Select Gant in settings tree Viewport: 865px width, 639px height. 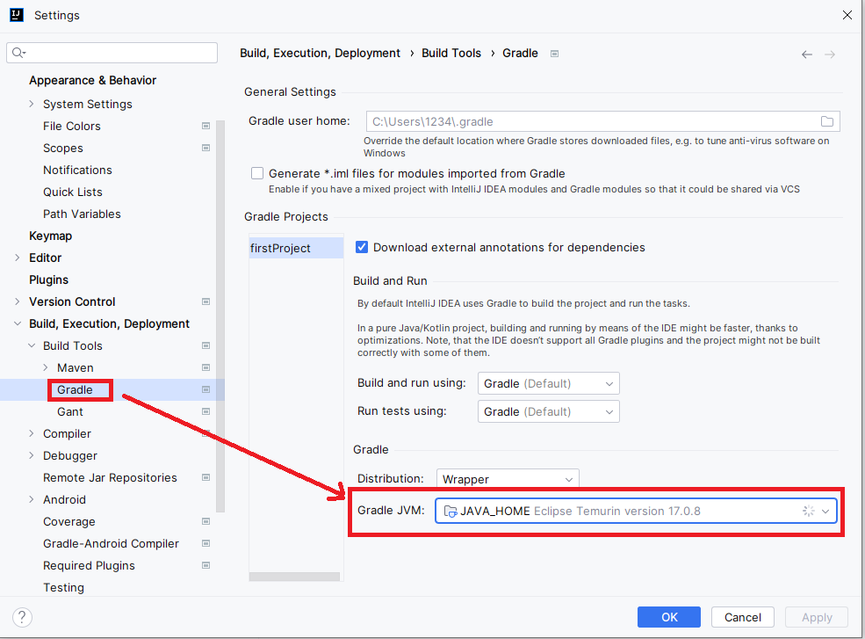click(70, 411)
